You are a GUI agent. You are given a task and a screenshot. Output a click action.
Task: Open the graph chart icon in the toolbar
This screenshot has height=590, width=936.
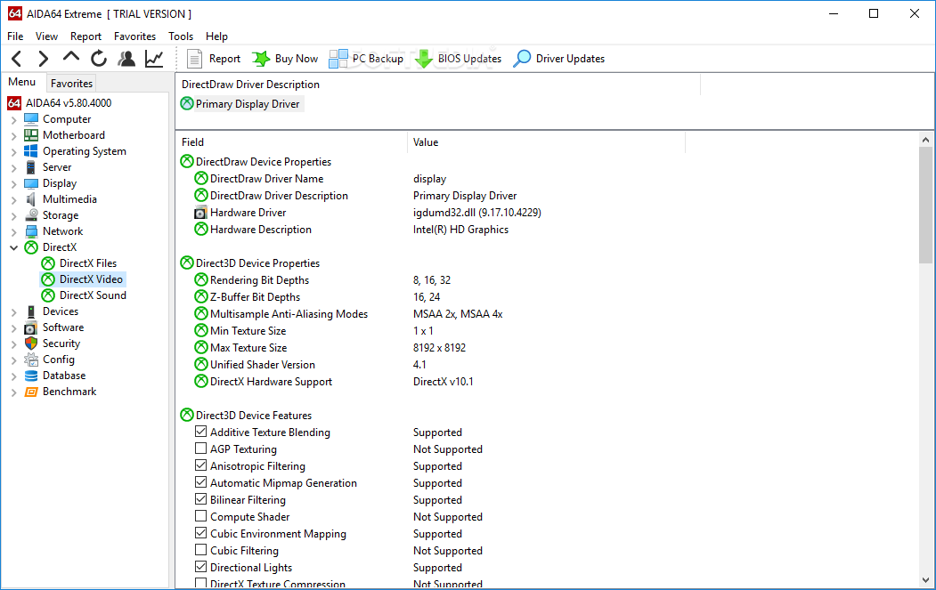[154, 59]
